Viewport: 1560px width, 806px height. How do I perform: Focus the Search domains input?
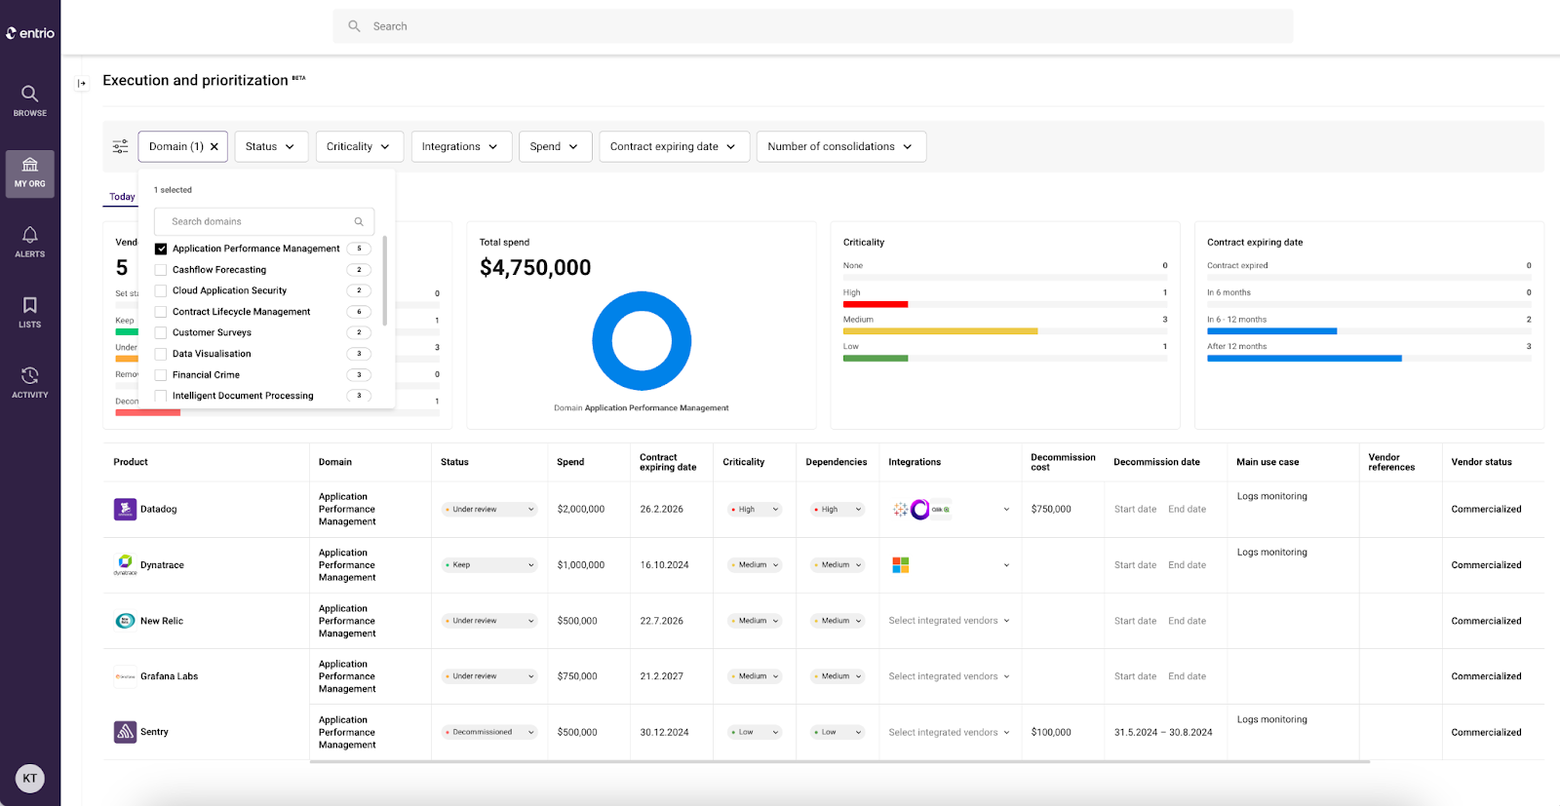point(264,221)
